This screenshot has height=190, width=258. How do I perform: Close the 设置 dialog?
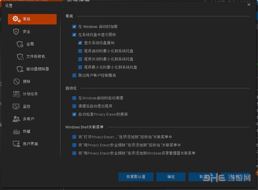[249, 5]
